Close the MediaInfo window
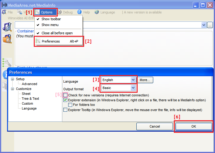The width and height of the screenshot is (215, 153). [x=210, y=5]
